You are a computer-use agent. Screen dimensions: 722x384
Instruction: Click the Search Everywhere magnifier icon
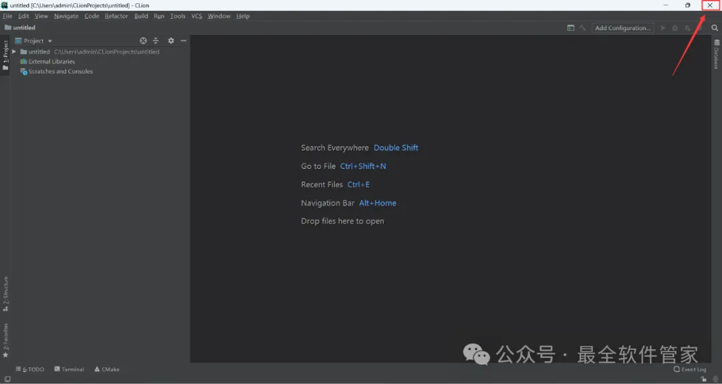click(x=715, y=28)
